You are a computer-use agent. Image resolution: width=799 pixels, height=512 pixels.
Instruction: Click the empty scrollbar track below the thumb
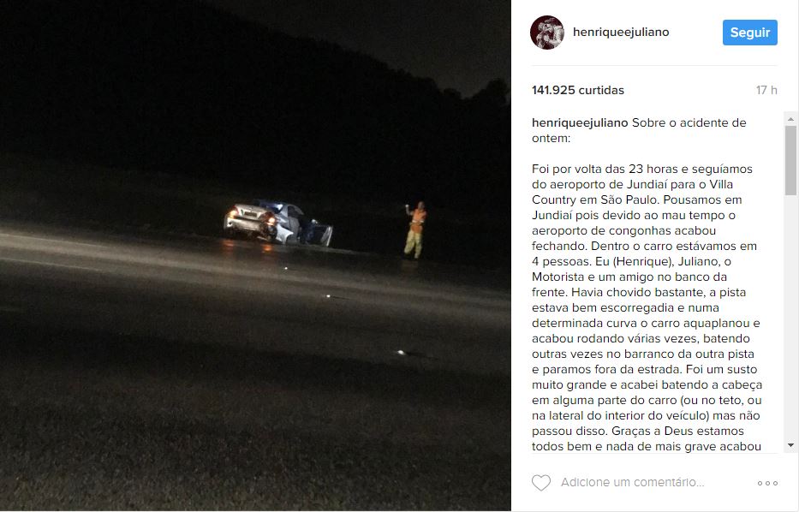pos(790,317)
